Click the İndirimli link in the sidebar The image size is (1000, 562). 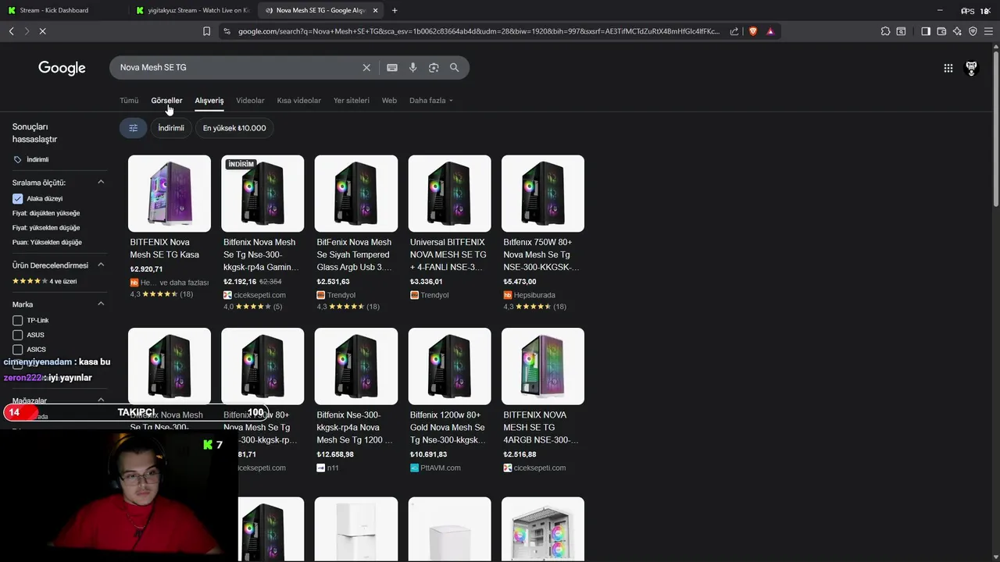coord(37,159)
